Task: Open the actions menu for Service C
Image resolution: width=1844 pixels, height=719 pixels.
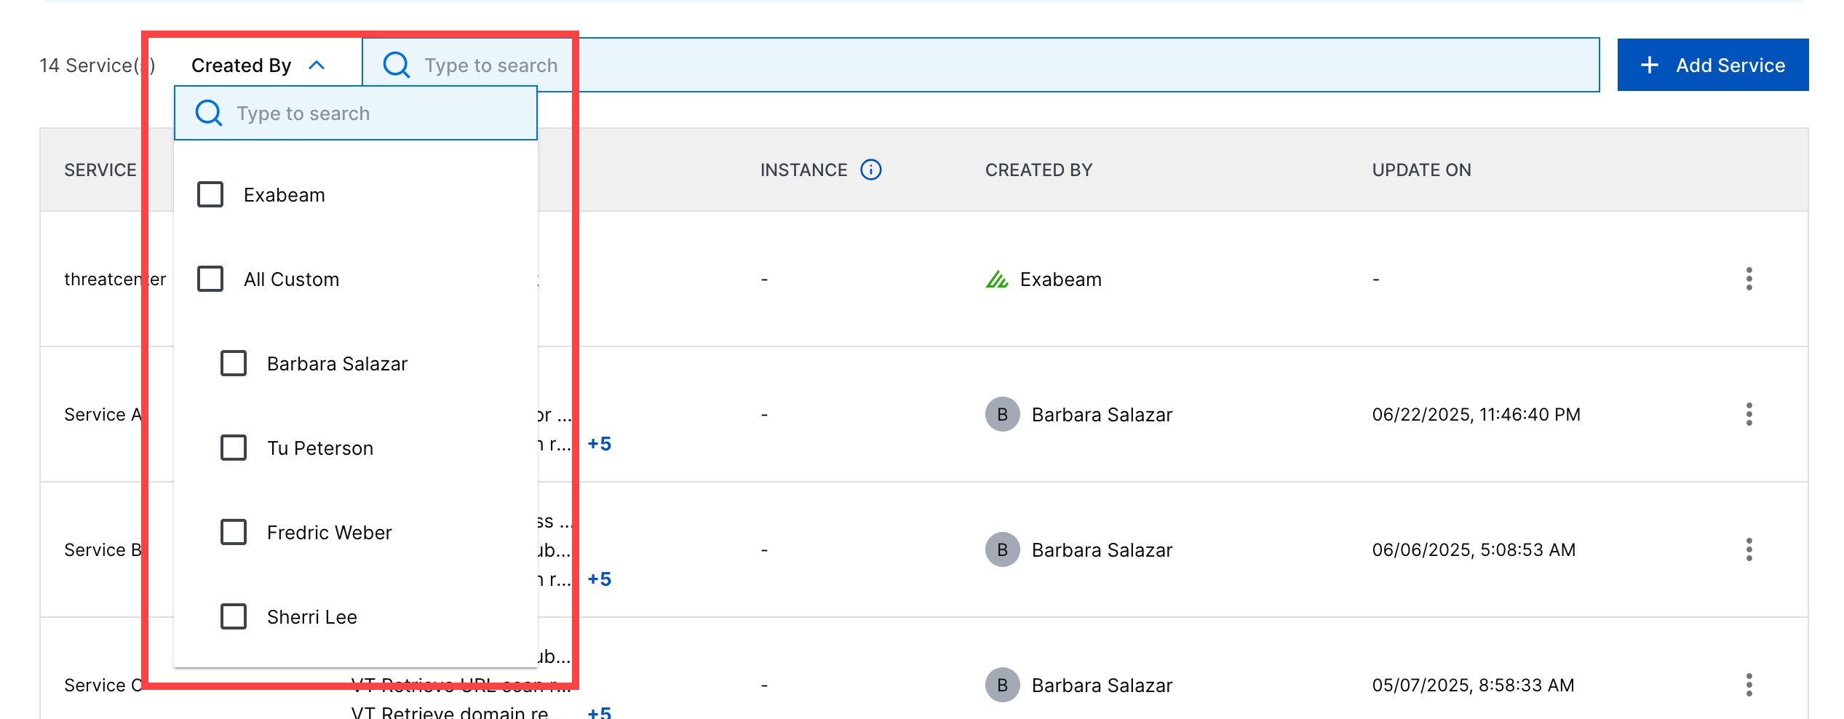Action: tap(1749, 685)
